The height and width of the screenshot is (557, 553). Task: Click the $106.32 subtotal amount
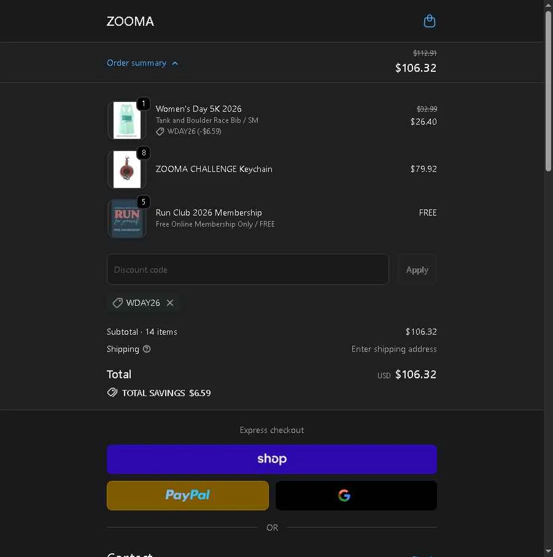421,332
